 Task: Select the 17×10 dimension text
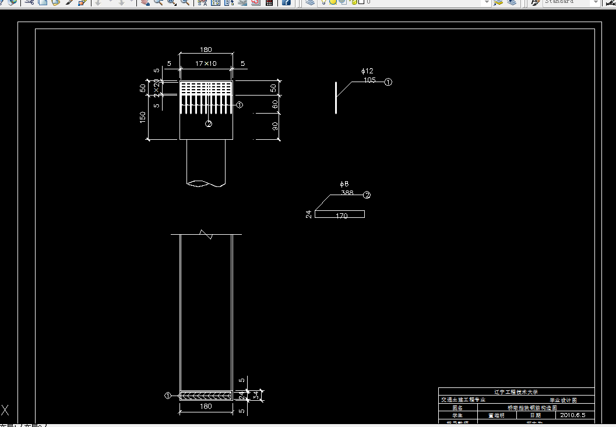point(206,63)
